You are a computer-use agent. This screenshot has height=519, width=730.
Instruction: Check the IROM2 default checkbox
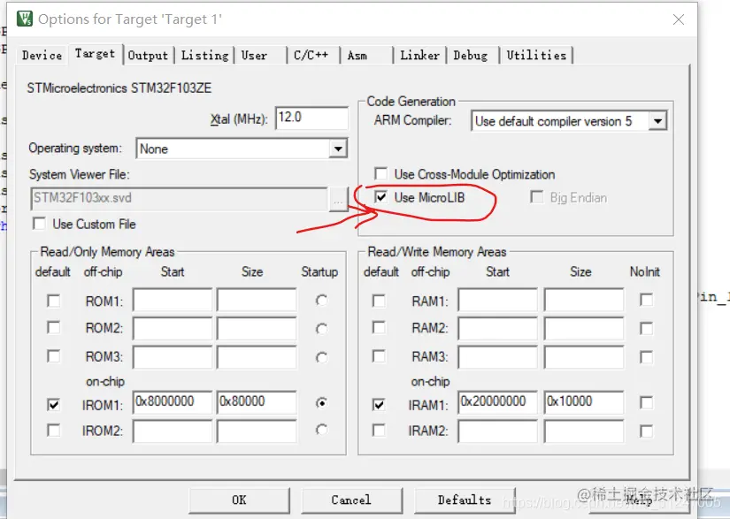coord(54,431)
